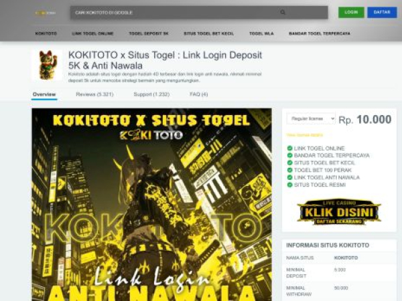The image size is (402, 301).
Task: Click the lucky cat product thumbnail
Action: [x=47, y=65]
